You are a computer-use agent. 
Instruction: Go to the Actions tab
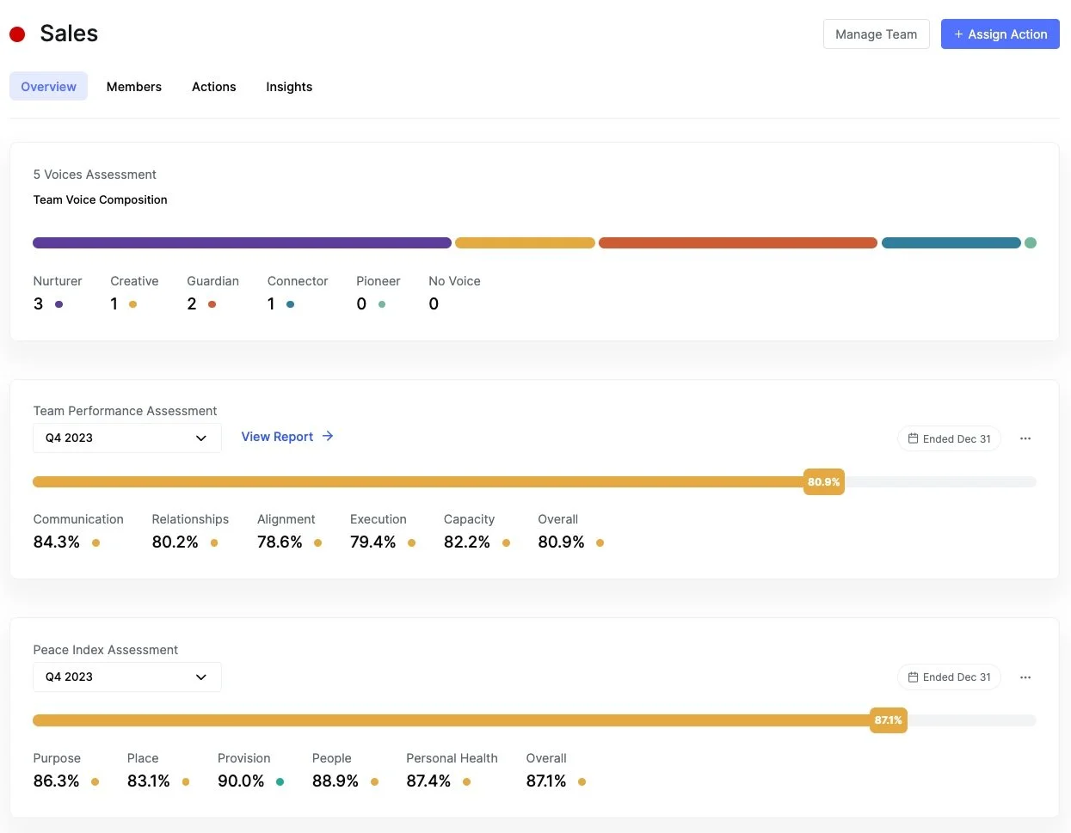213,87
